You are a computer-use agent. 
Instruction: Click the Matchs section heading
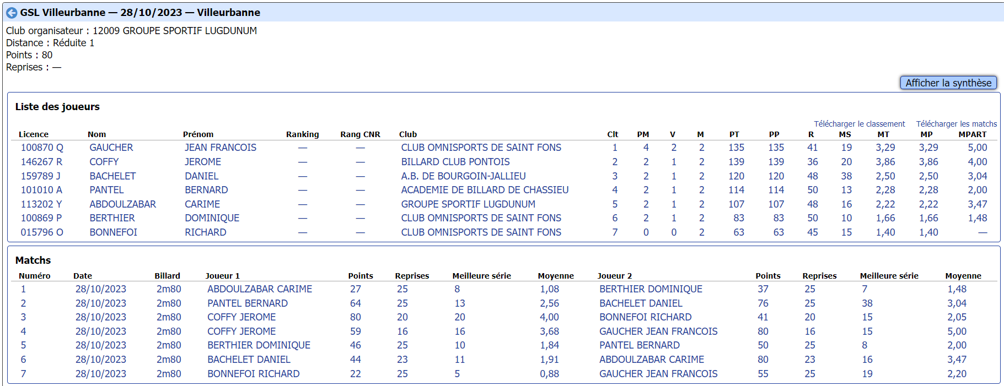click(33, 260)
